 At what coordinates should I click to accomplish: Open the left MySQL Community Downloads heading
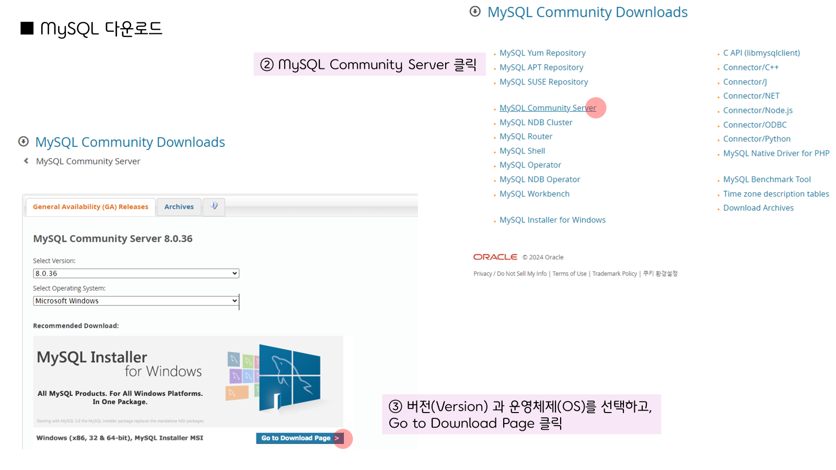pos(130,142)
